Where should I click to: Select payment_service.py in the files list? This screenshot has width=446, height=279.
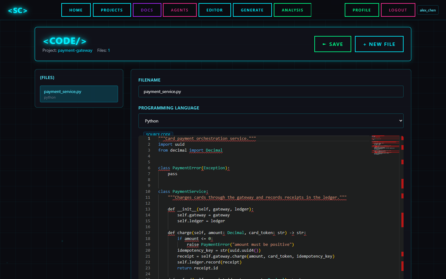coord(79,94)
